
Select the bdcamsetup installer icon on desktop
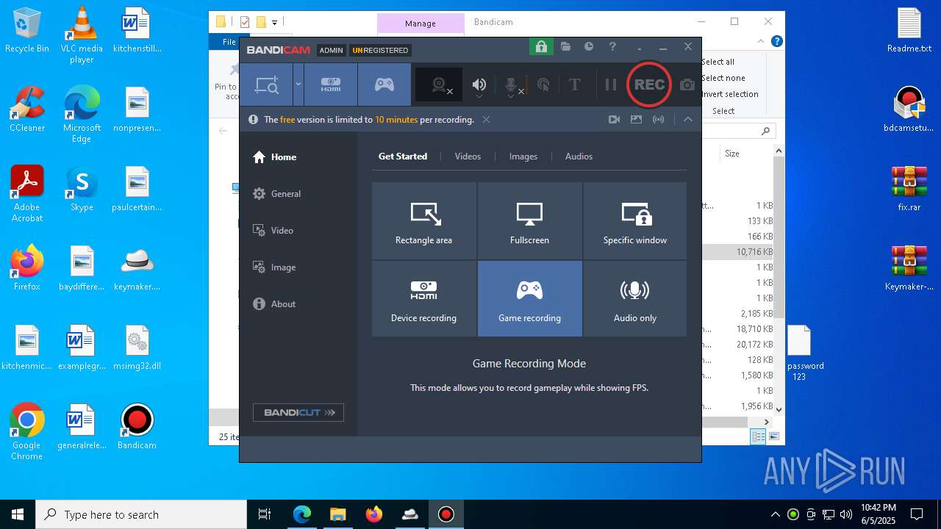(x=909, y=109)
